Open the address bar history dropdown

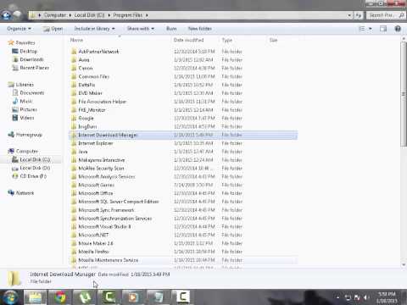[x=349, y=15]
